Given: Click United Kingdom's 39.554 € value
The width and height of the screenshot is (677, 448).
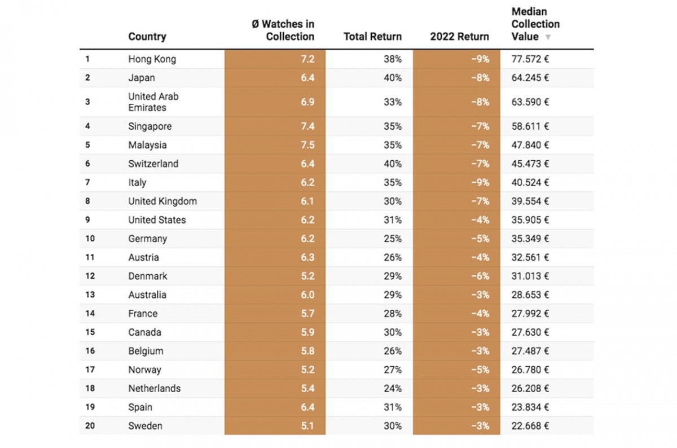Looking at the screenshot, I should click(x=529, y=201).
